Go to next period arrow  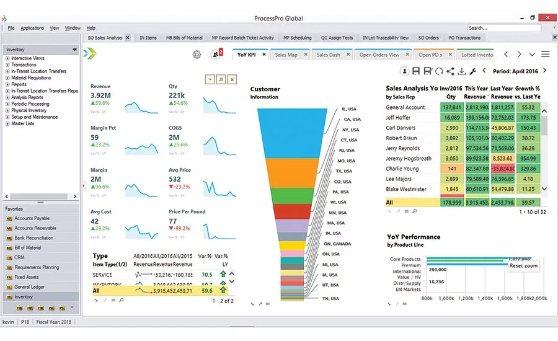pos(545,71)
